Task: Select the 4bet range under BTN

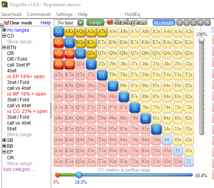Action: pyautogui.click(x=12, y=71)
